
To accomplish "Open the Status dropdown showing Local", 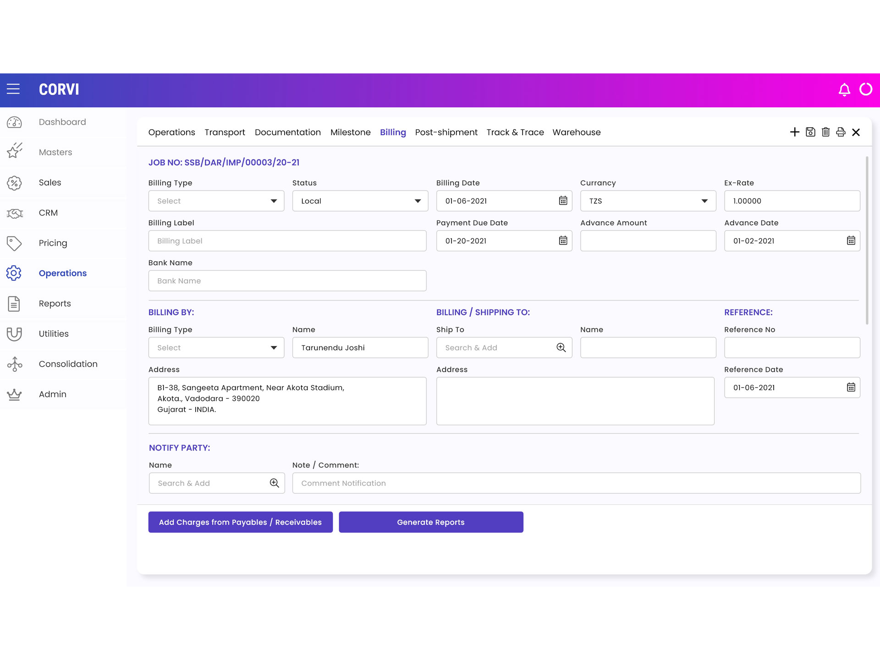I will click(x=360, y=201).
